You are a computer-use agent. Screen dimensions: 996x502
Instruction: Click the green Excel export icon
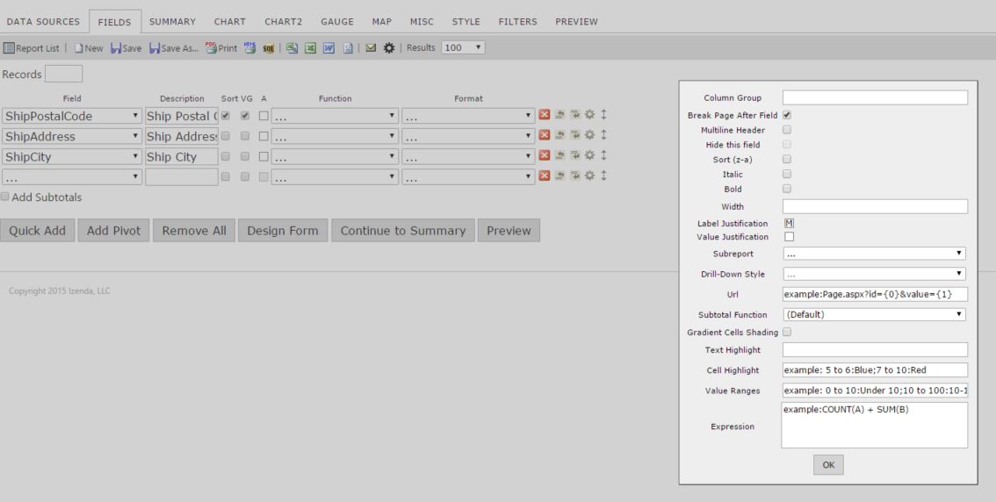pyautogui.click(x=310, y=48)
